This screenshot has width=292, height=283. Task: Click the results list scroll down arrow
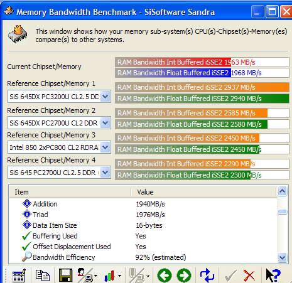click(x=282, y=257)
